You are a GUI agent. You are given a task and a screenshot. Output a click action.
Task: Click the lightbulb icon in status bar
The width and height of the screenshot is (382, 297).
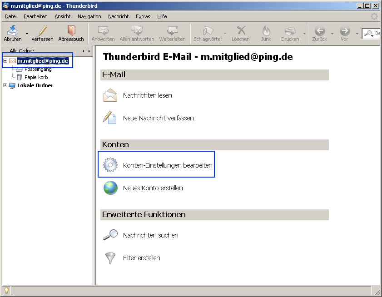pos(6,291)
